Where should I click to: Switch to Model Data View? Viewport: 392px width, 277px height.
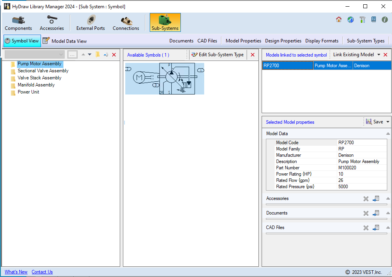[65, 41]
